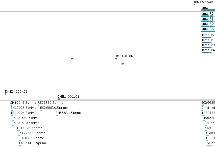
Task: Open the lama-RC transcript label
Action: pos(207,14)
